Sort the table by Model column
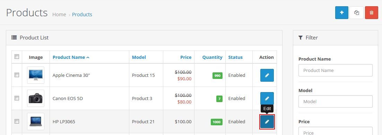This screenshot has height=135, width=382. tap(139, 57)
